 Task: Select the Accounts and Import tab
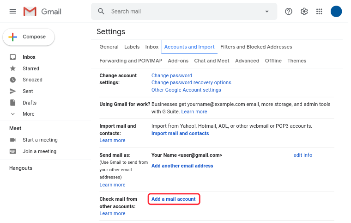(x=189, y=47)
